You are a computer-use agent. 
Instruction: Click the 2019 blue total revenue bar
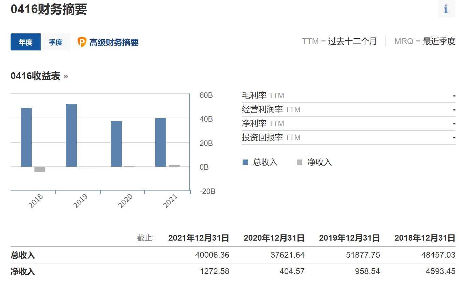pos(71,135)
